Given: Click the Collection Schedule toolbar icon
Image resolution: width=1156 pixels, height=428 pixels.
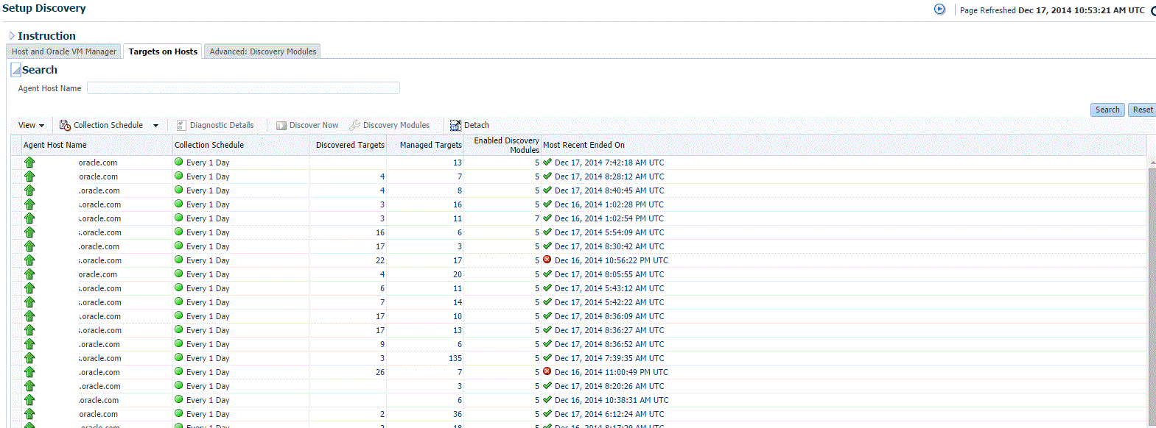Looking at the screenshot, I should click(65, 125).
